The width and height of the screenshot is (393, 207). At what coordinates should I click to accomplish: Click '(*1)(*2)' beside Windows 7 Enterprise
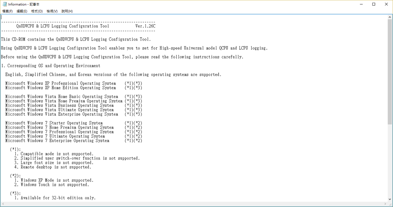click(133, 141)
